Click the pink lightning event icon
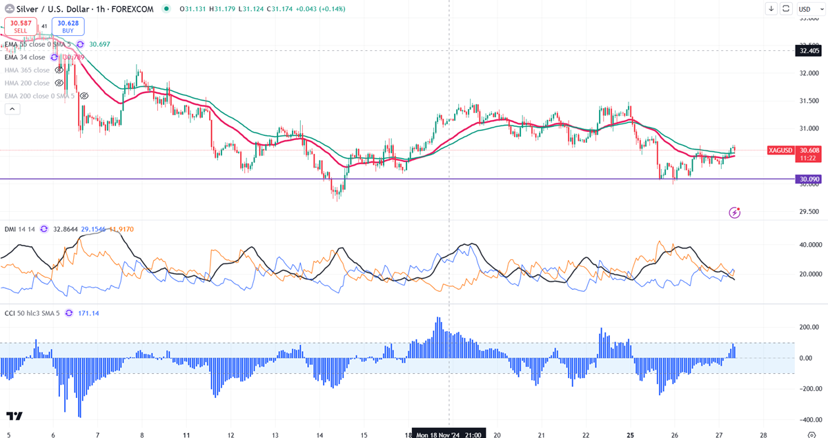The width and height of the screenshot is (828, 438). tap(735, 212)
